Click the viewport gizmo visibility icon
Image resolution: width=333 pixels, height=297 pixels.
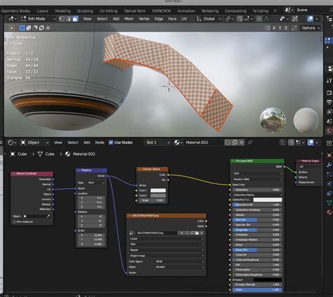click(282, 19)
